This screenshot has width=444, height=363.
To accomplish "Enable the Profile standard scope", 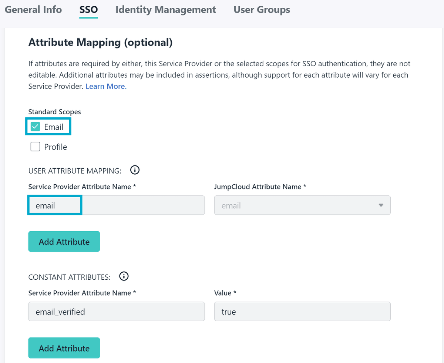I will [x=35, y=147].
